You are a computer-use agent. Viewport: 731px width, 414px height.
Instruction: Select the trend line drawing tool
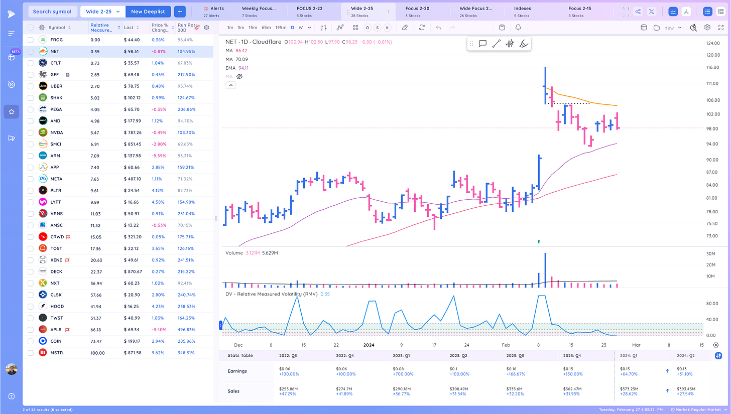(496, 44)
